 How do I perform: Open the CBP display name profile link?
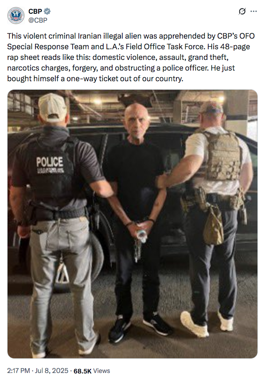click(35, 12)
